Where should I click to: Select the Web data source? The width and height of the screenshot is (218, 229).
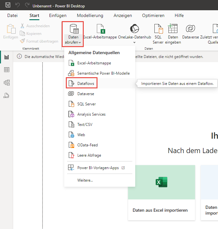pos(100,135)
